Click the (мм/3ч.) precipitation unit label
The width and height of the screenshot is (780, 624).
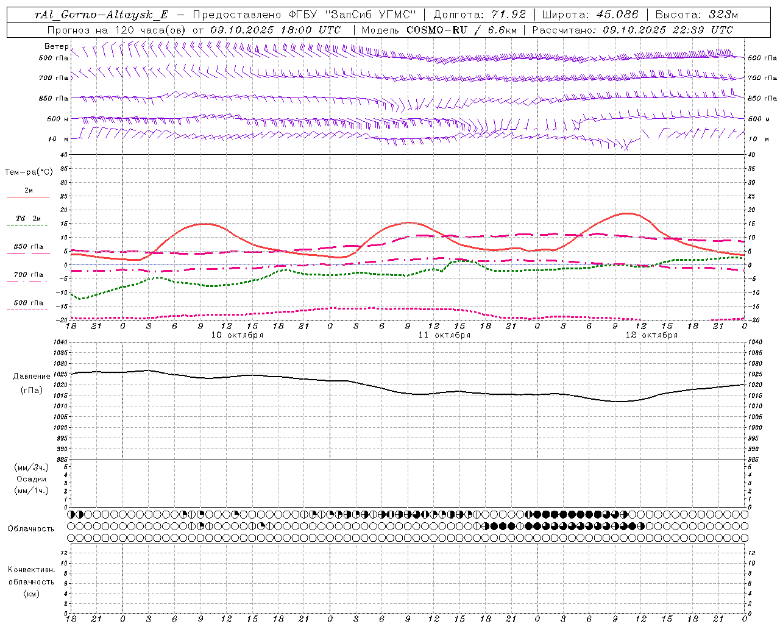coord(32,467)
